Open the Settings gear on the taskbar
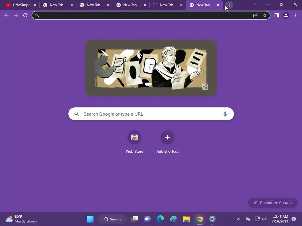The image size is (302, 226). coord(212,219)
